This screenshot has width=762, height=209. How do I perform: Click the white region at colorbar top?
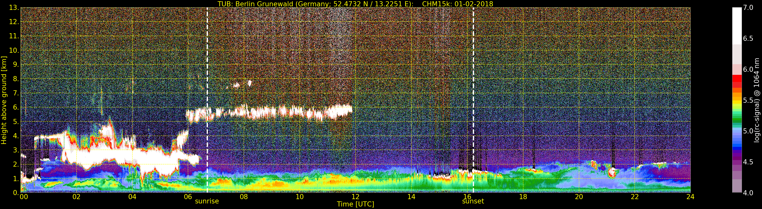pyautogui.click(x=737, y=26)
